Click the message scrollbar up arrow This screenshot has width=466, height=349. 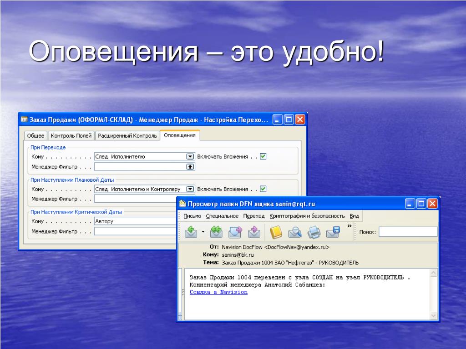pyautogui.click(x=433, y=273)
